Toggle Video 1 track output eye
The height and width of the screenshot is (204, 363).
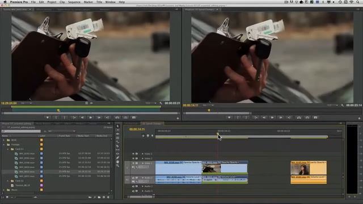point(133,163)
